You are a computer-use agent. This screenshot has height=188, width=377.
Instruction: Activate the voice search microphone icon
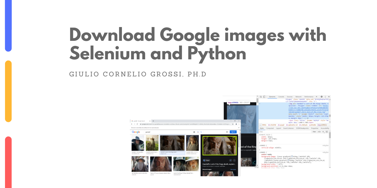(x=198, y=132)
